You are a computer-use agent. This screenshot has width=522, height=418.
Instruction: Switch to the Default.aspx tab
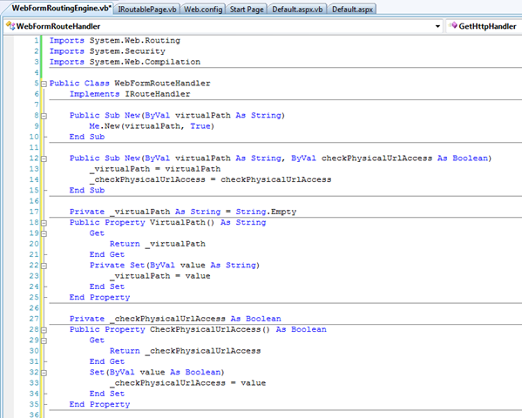point(352,10)
